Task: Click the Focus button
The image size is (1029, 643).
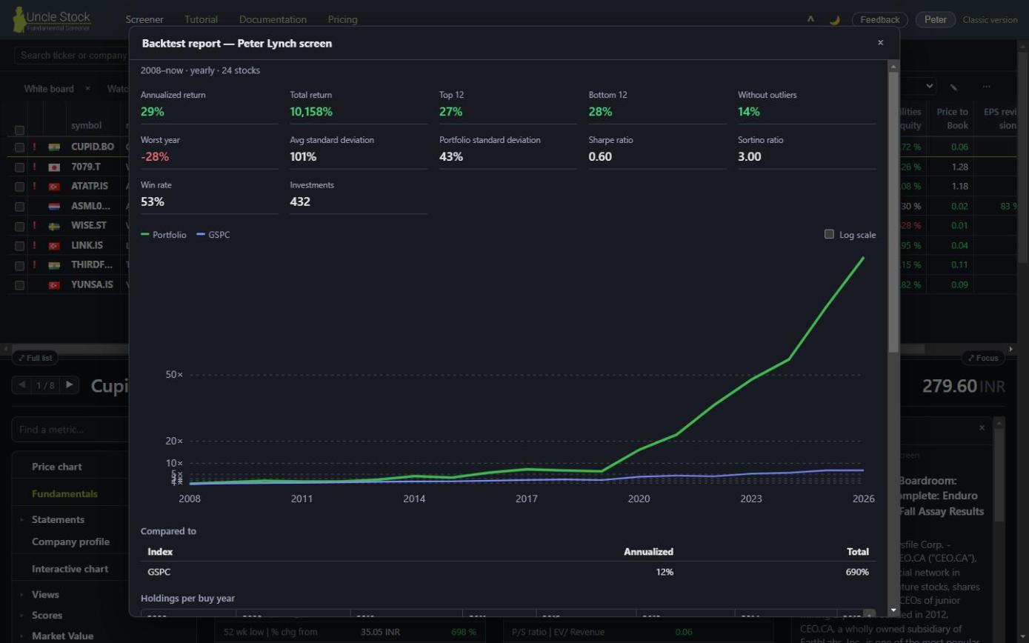Action: pyautogui.click(x=983, y=358)
